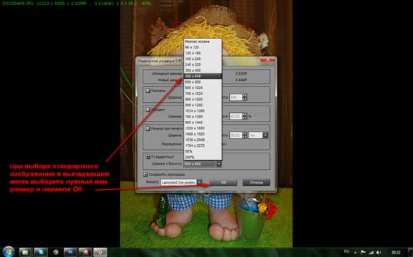Choose 768 x 1024 from the size list
This screenshot has height=257, width=413.
click(x=203, y=94)
